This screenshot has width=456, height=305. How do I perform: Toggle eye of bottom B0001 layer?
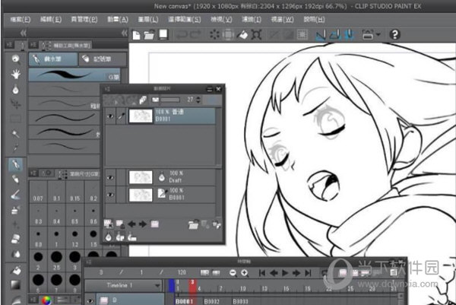(x=110, y=195)
